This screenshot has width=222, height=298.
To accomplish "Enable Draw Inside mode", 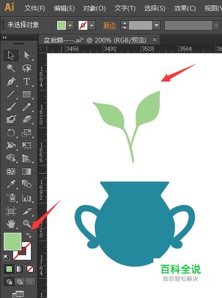I will [x=30, y=281].
